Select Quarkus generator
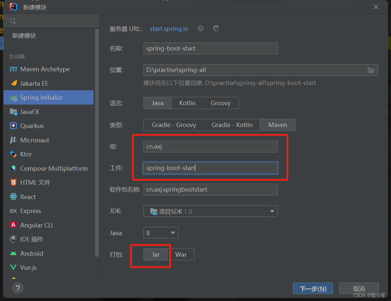Screen dimensions: 391x301 [x=49, y=126]
